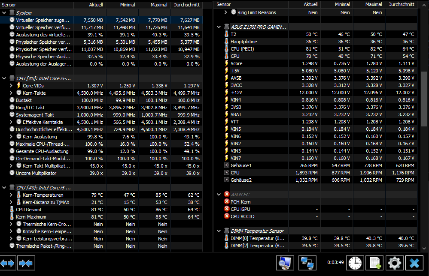Click the Core VIDs lightning icon

click(18, 85)
